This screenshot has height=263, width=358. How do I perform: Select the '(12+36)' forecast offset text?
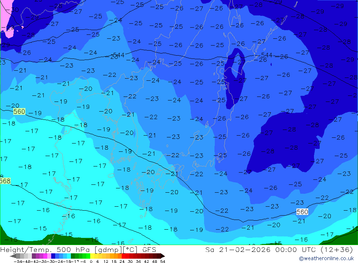[x=337, y=249]
